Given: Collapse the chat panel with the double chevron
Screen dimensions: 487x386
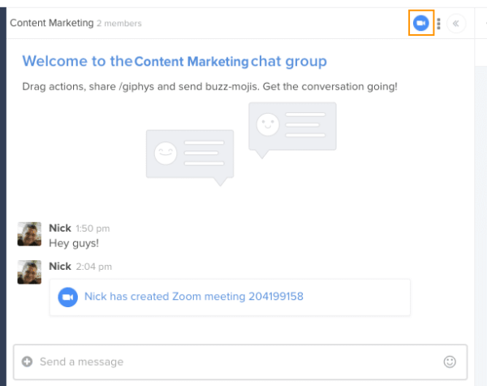Looking at the screenshot, I should coord(456,24).
